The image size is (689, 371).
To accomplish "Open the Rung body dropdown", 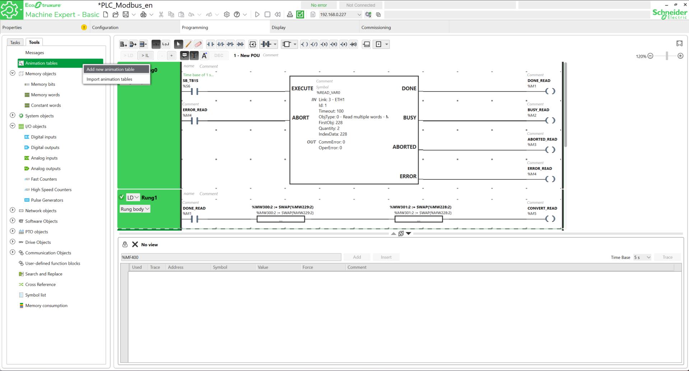I will 135,209.
